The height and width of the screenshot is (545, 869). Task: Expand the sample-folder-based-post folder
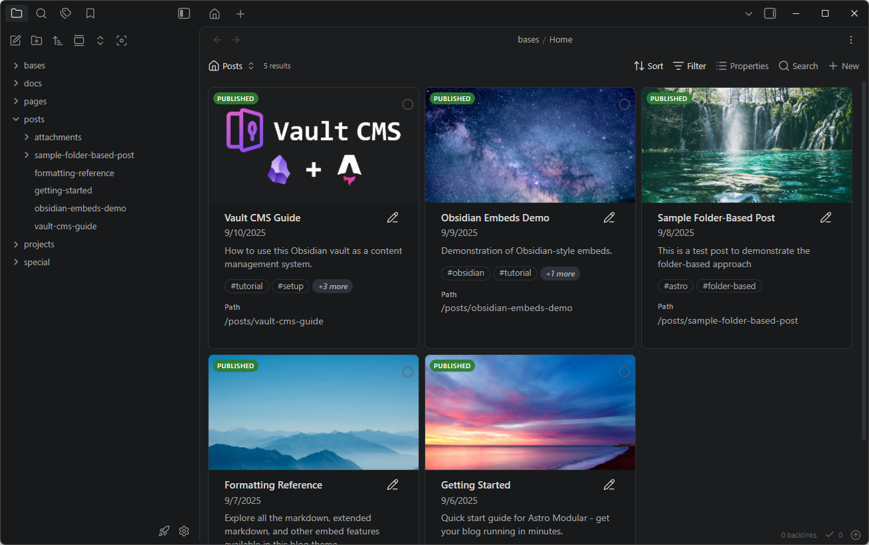coord(27,154)
